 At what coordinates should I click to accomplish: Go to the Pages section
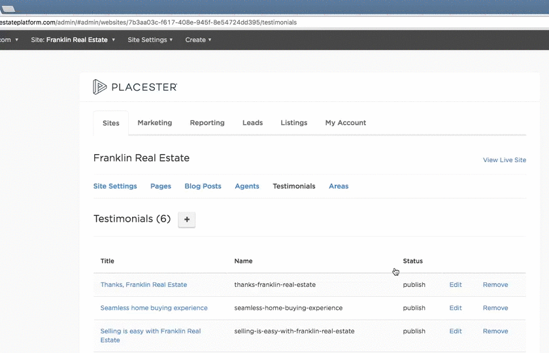tap(161, 186)
